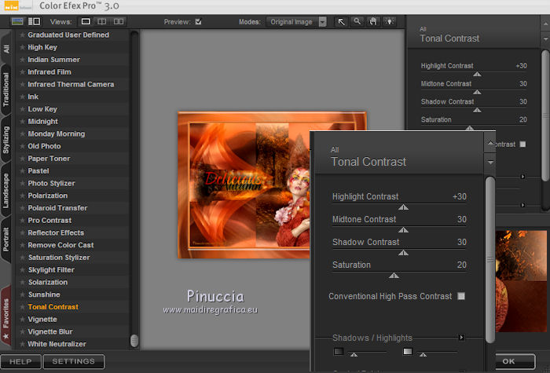Open the Stylizing side tab
The height and width of the screenshot is (373, 550).
(6, 140)
